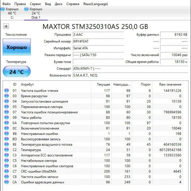Click status icon for attribute BD row

tap(7, 139)
